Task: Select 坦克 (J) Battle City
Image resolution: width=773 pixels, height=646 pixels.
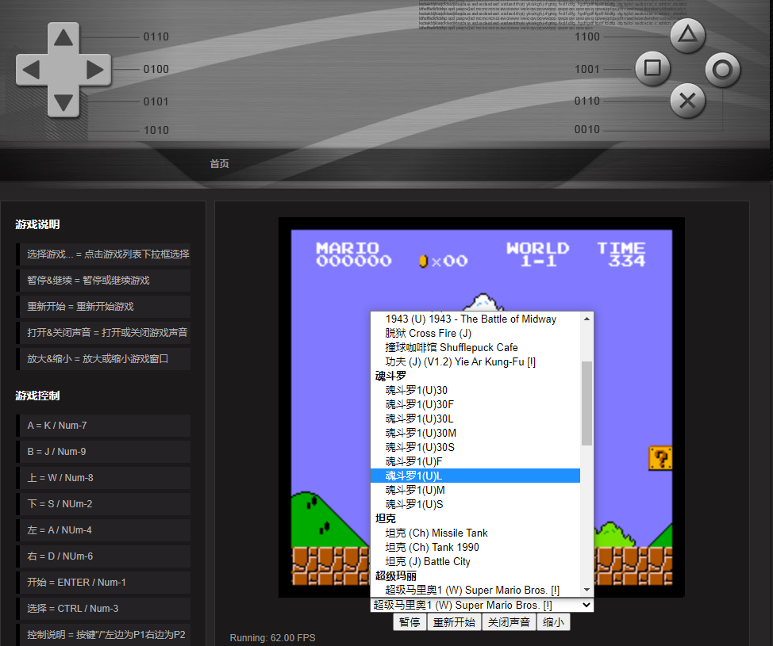Action: click(475, 562)
